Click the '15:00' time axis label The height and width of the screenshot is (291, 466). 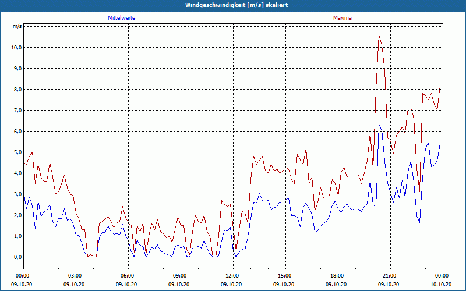point(285,276)
